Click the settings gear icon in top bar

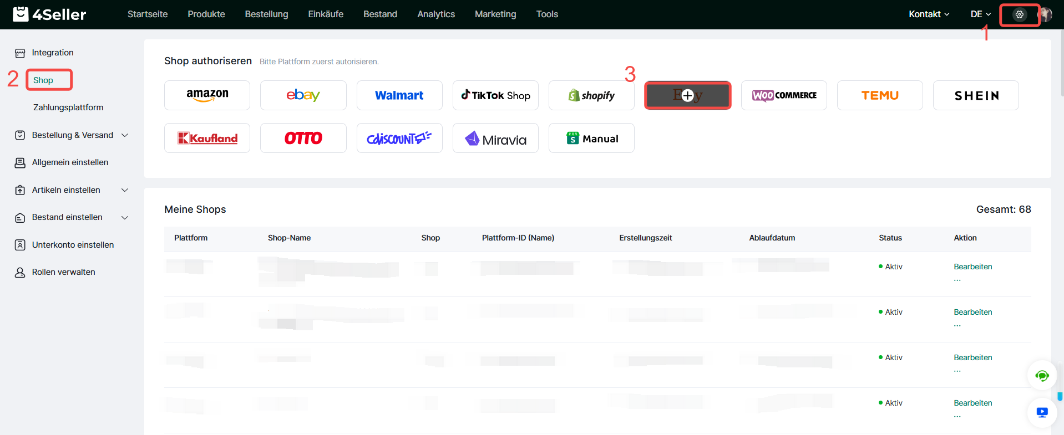[1019, 14]
